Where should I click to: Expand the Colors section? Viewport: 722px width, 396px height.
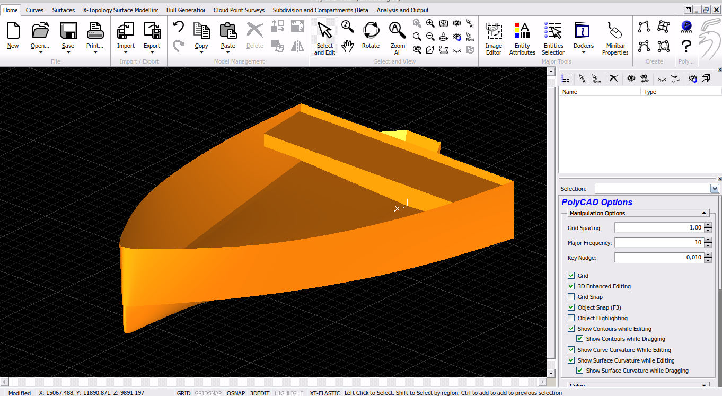704,386
